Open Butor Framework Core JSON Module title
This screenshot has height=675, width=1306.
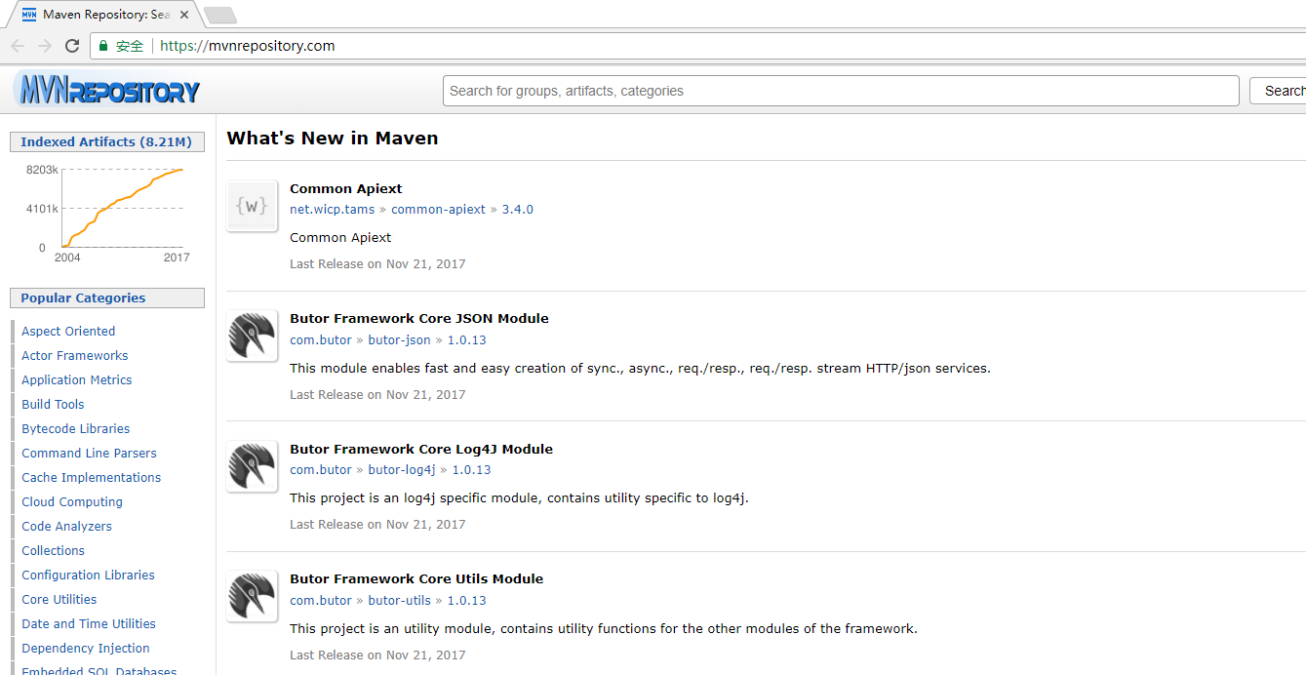(x=419, y=319)
